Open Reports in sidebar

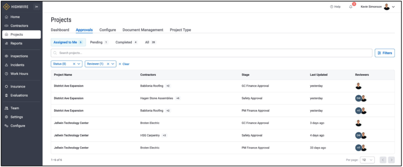point(22,43)
